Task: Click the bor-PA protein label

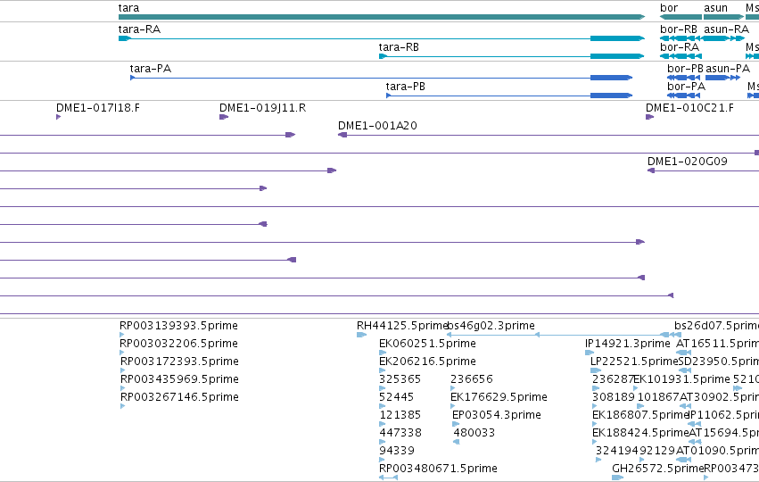Action: click(x=687, y=87)
